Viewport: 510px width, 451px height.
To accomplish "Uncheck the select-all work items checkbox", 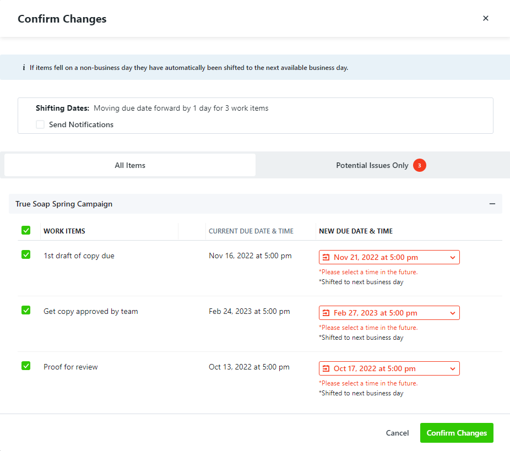I will tap(26, 230).
